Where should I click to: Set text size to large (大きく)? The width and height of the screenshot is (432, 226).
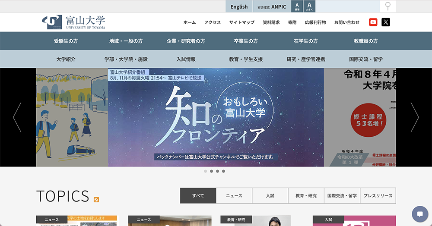click(x=309, y=6)
